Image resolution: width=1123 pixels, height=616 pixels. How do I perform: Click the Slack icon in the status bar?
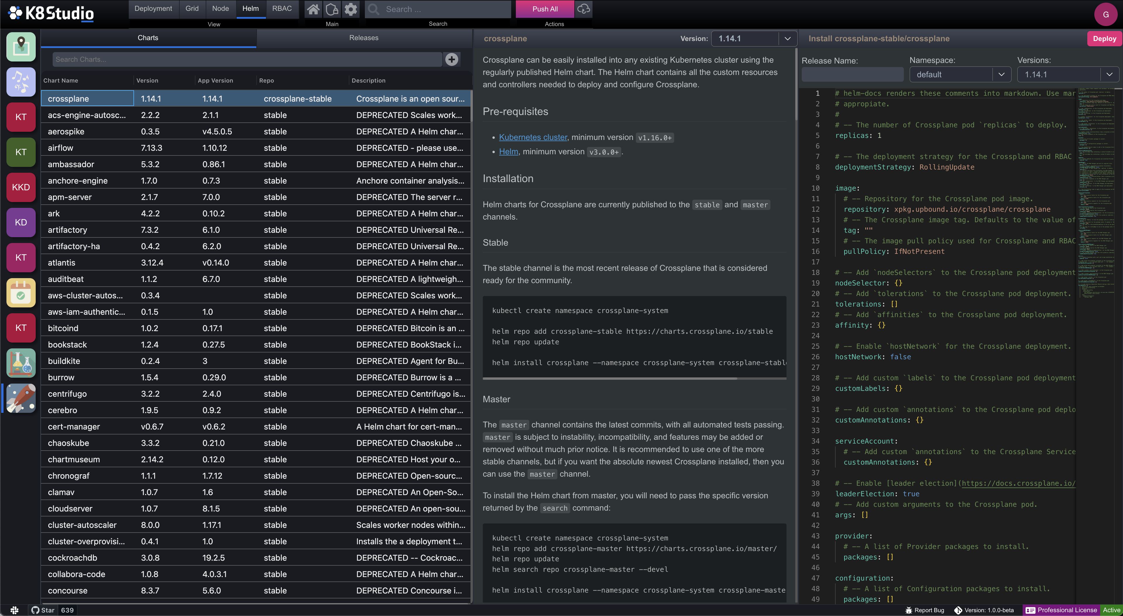14,610
